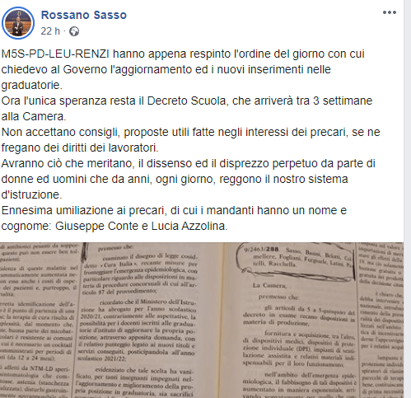Click the sentence starting 'Non accettano consigli'
Image resolution: width=411 pixels, height=398 pixels.
pyautogui.click(x=190, y=132)
